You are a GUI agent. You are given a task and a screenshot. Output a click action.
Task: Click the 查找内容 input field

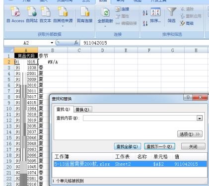click(140, 118)
